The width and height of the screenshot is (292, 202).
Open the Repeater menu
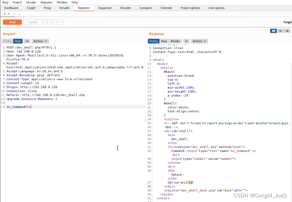[46, 2]
